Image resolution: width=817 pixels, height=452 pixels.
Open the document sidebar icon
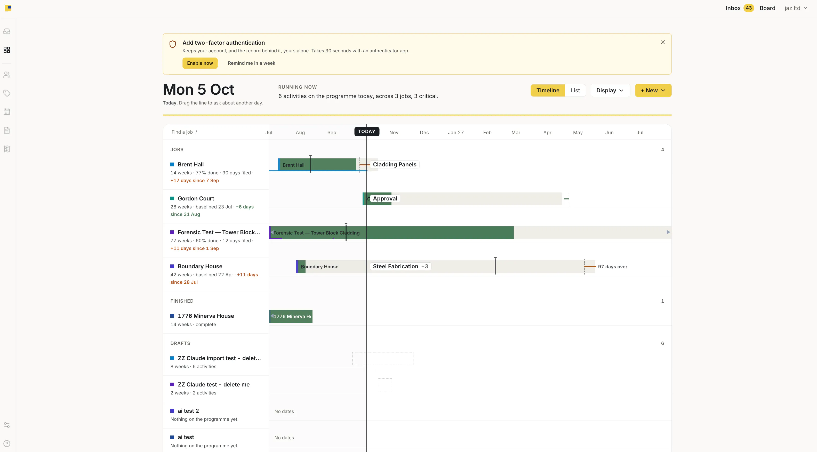point(7,130)
